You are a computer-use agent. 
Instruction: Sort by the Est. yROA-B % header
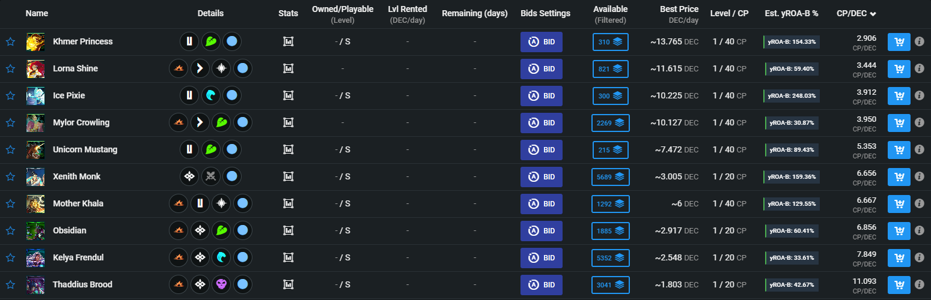[792, 13]
